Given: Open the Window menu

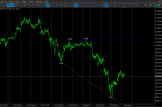Looking at the screenshot, I should pyautogui.click(x=39, y=2).
